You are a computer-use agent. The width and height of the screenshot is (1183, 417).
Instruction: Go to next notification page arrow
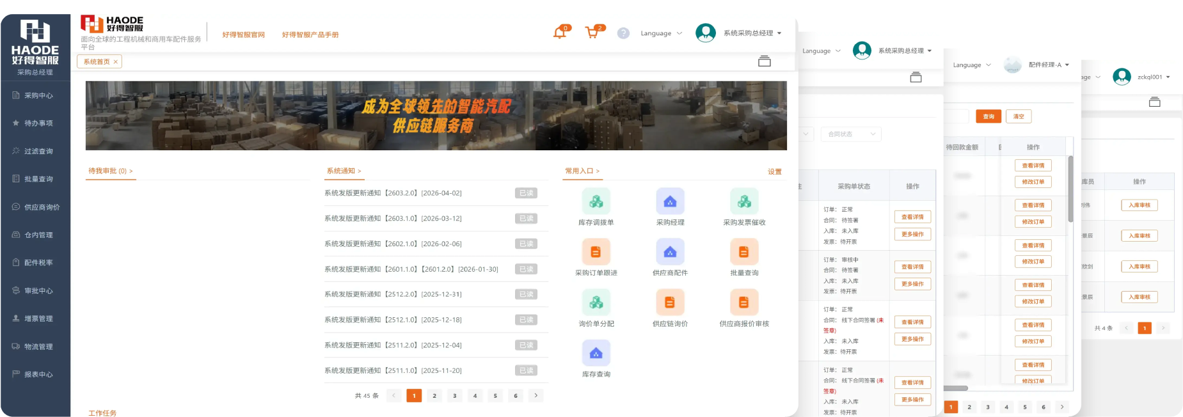click(536, 396)
